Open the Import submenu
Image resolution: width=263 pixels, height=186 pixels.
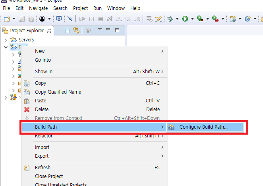(95, 147)
